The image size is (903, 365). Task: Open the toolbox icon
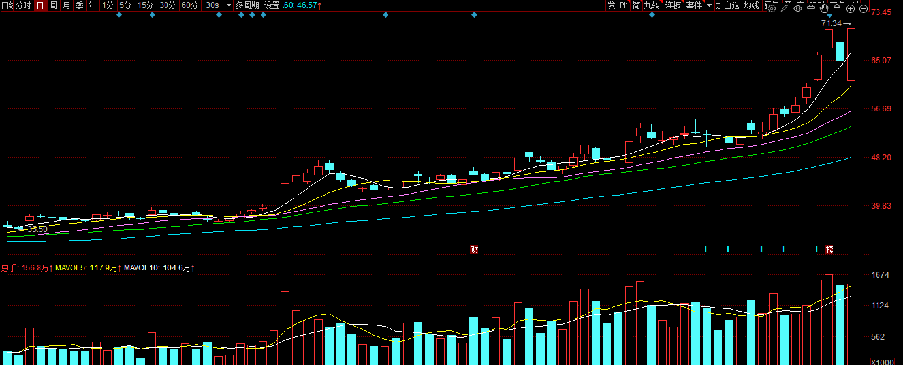tap(811, 8)
